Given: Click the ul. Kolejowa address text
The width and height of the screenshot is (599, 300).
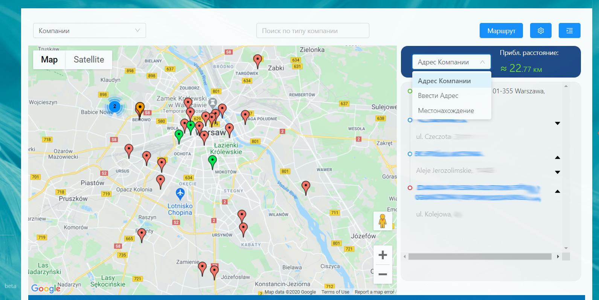Looking at the screenshot, I should coord(433,214).
